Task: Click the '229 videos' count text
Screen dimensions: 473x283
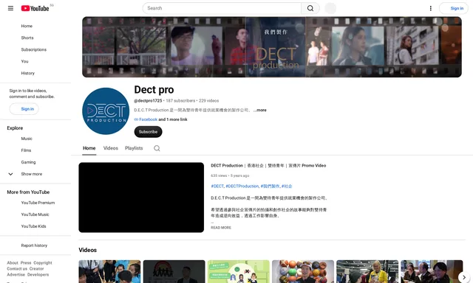Action: pos(208,101)
